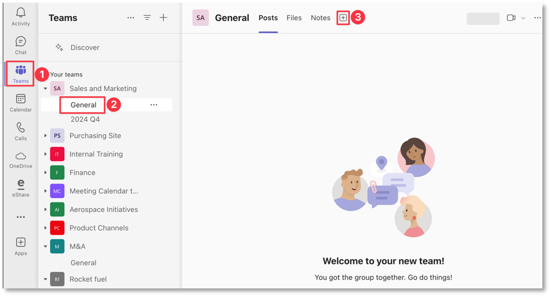The image size is (551, 297).
Task: Click the Internal Training team name
Action: point(96,154)
